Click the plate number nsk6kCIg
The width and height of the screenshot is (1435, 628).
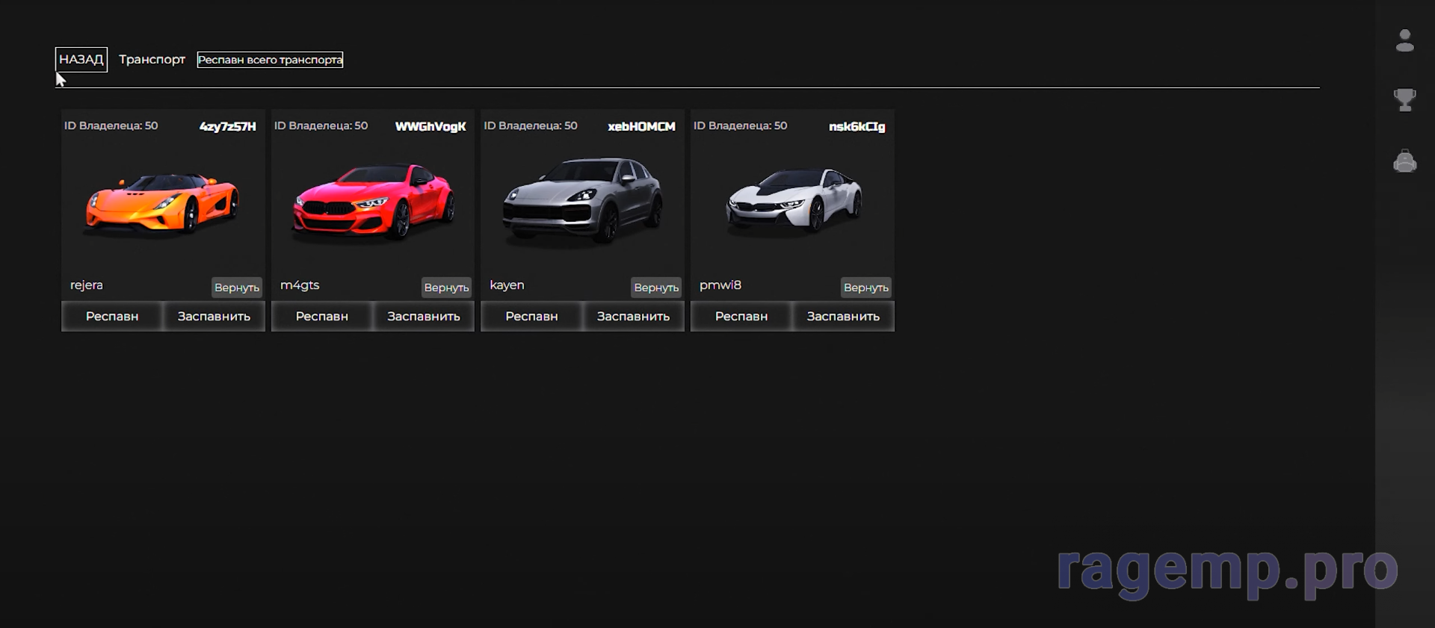[857, 127]
